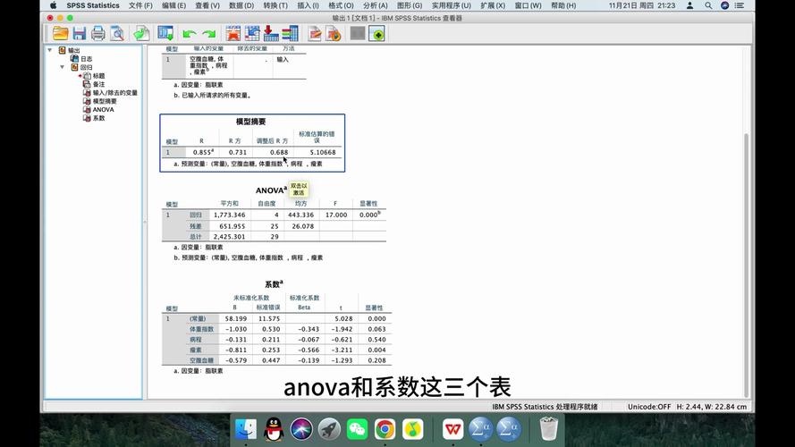The width and height of the screenshot is (795, 447).
Task: Collapse the 回归 node disclosure triangle
Action: click(x=63, y=67)
